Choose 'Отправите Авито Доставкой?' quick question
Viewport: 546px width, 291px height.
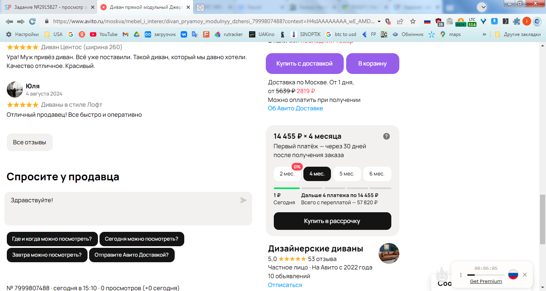click(132, 255)
